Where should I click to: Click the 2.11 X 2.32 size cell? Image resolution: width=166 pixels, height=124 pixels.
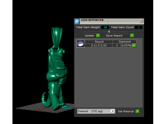click(99, 45)
